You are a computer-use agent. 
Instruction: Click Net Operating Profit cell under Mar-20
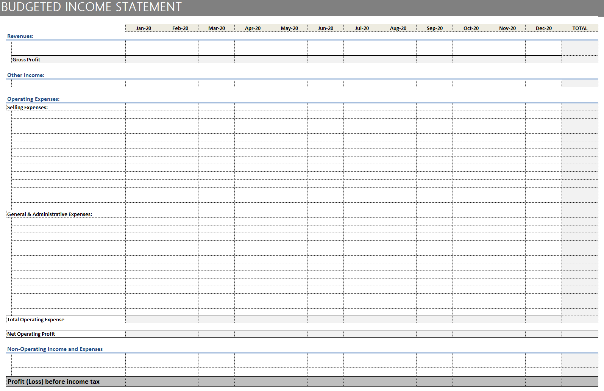[x=216, y=334]
